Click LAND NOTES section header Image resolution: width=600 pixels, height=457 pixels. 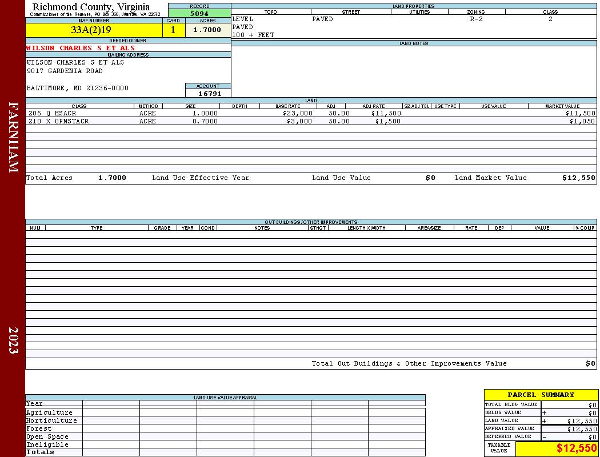(414, 43)
